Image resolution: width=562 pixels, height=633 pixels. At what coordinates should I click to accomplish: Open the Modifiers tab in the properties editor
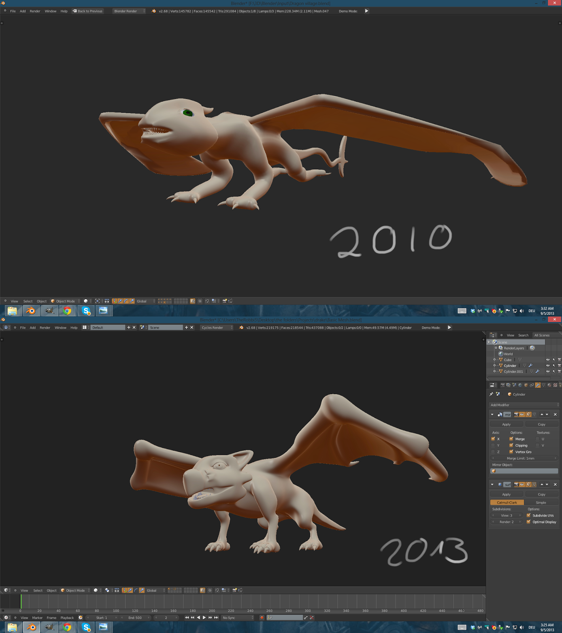(x=538, y=385)
